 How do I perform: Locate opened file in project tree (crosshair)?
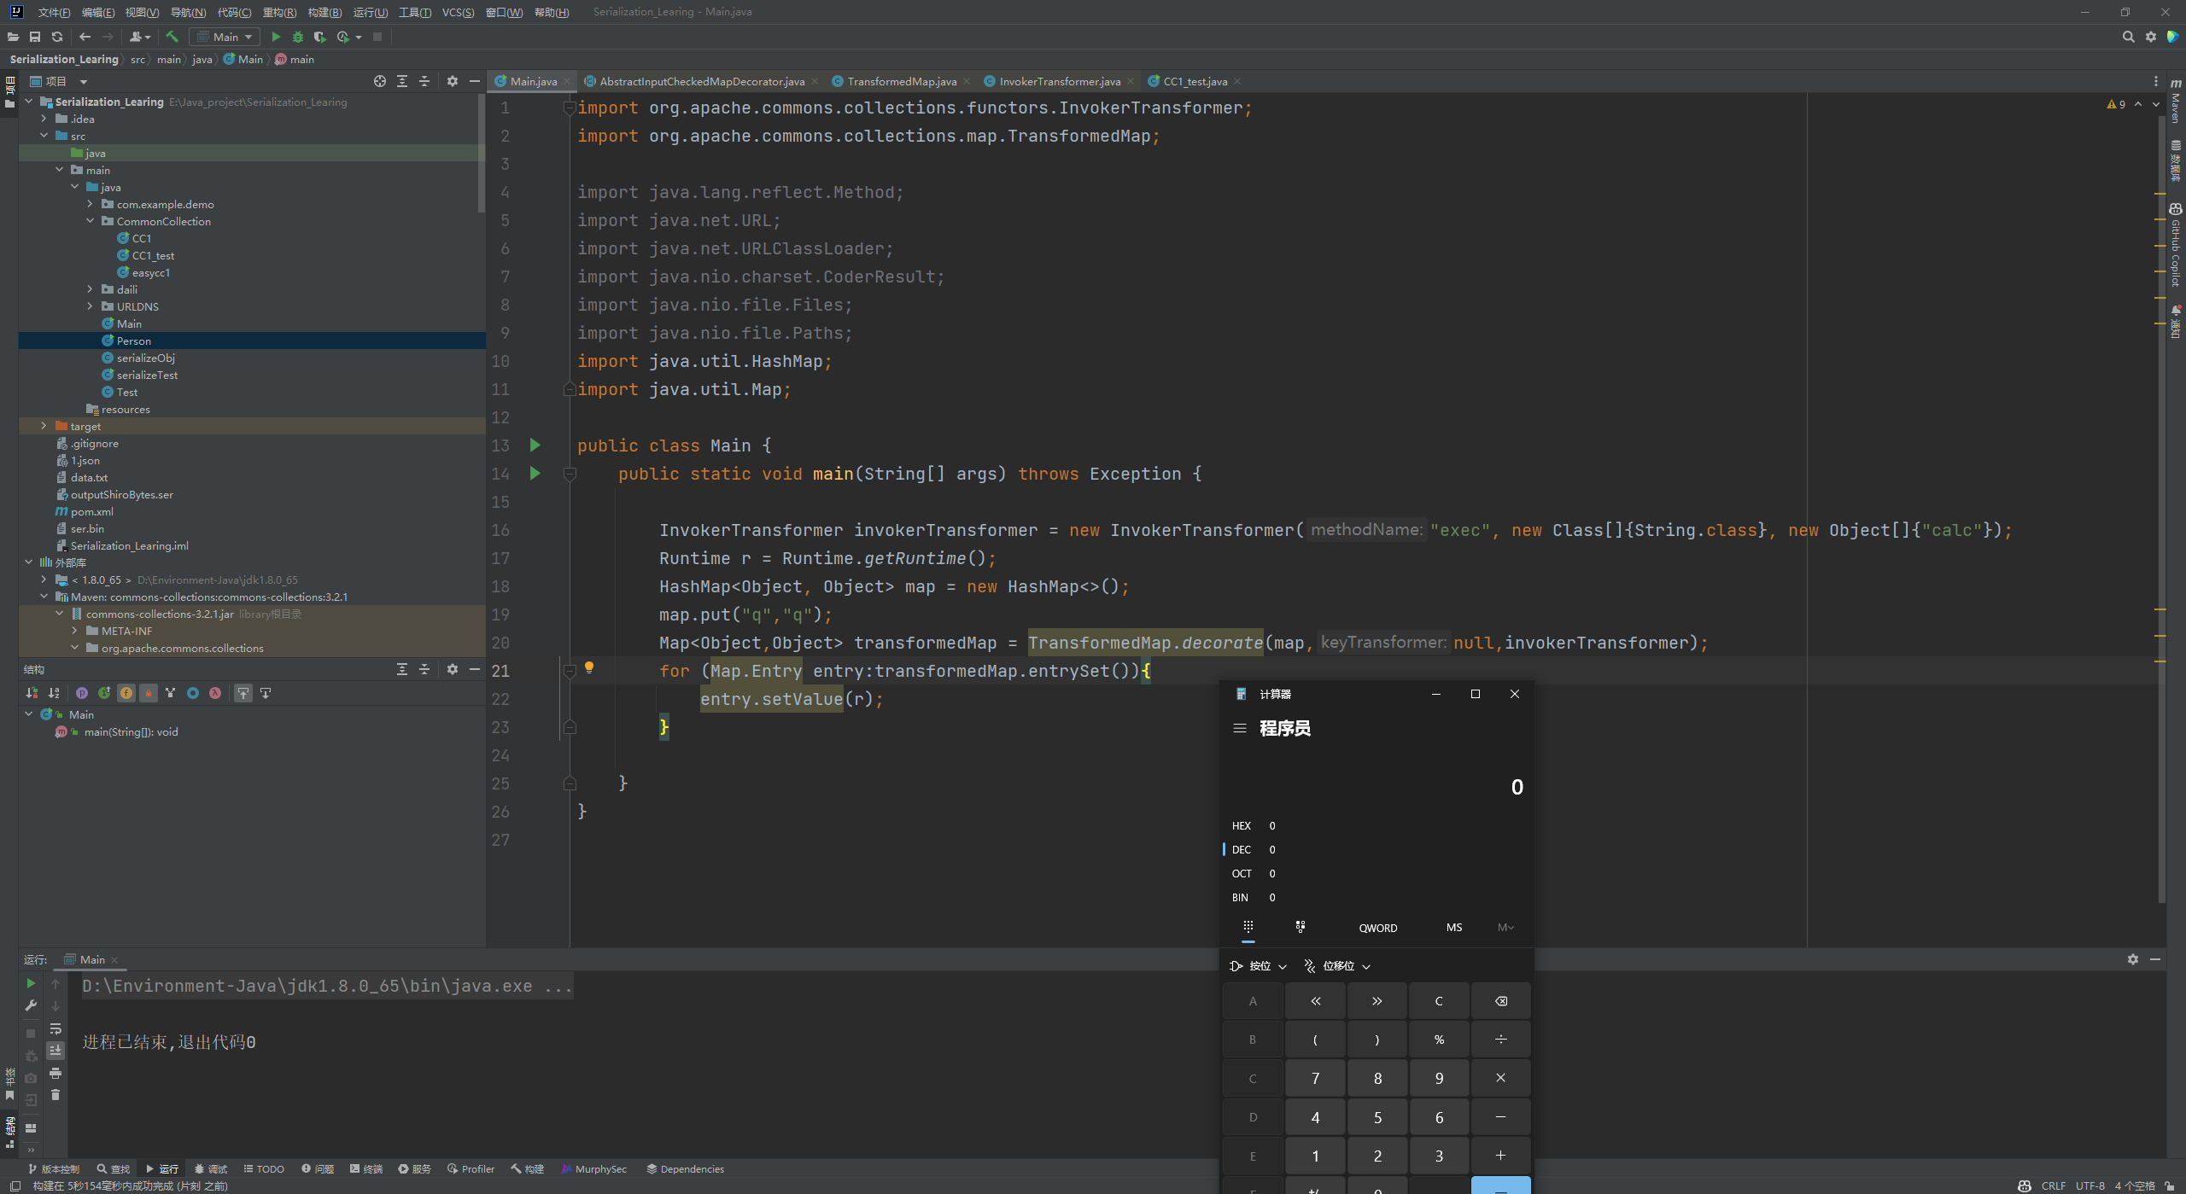380,81
